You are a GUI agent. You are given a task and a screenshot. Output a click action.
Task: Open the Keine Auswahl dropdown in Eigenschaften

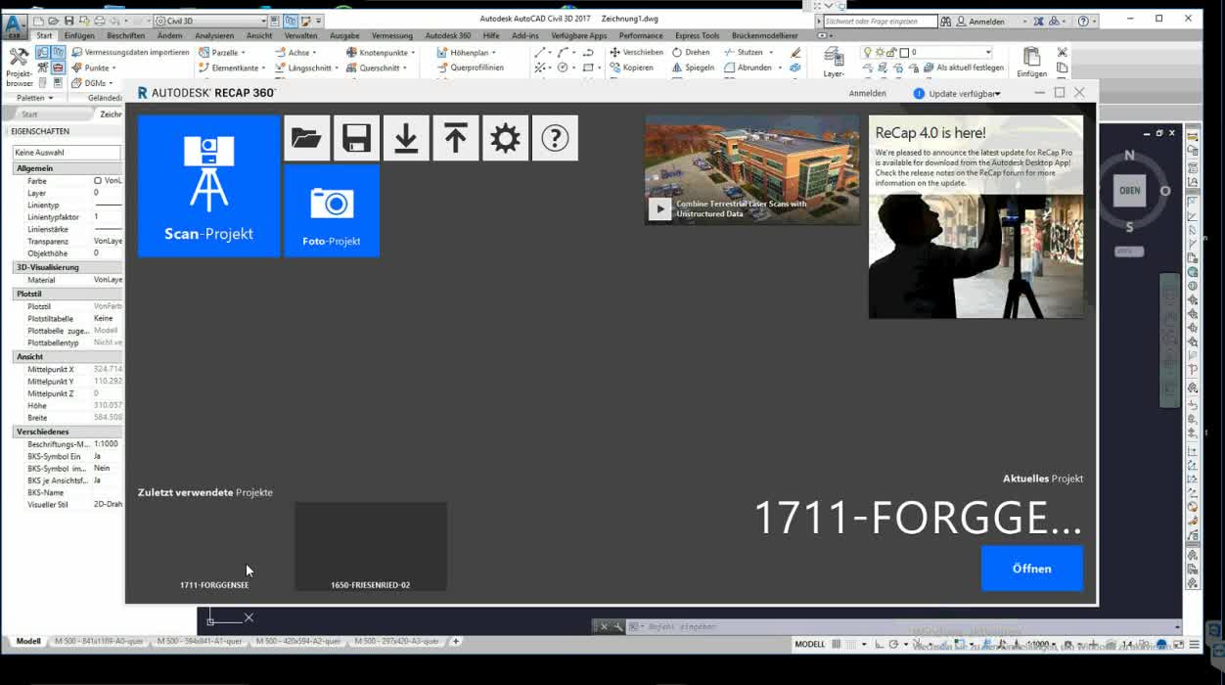67,153
